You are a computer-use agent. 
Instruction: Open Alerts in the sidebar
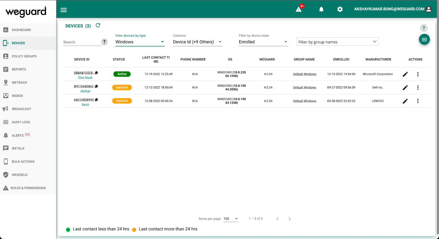coord(28,135)
